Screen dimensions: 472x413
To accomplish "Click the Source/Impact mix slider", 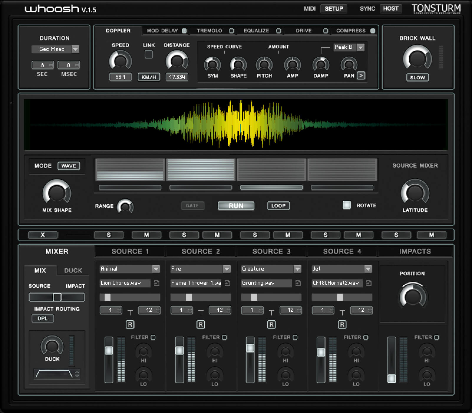I will (57, 297).
